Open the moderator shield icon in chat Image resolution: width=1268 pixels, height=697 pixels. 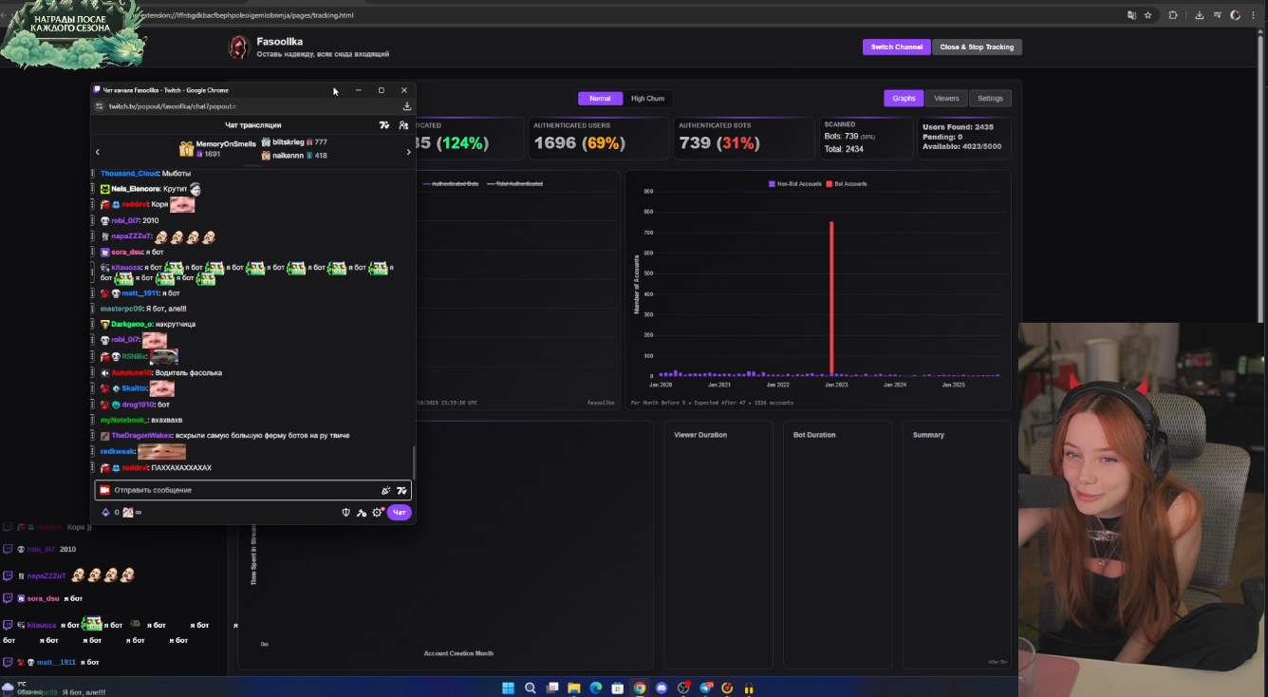point(346,513)
